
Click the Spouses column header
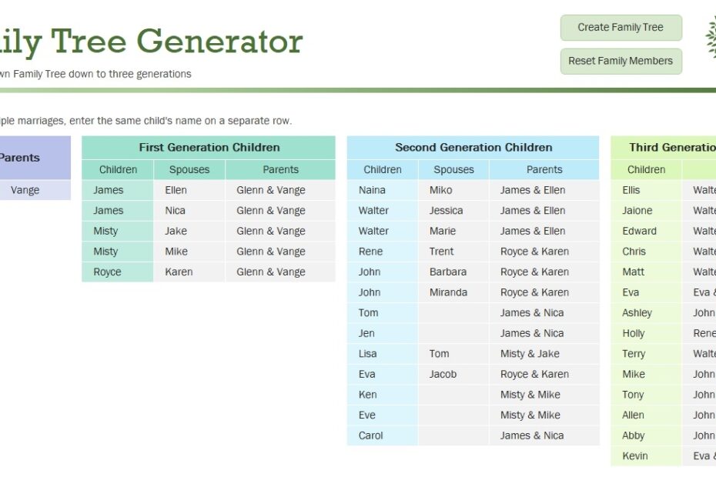[189, 169]
